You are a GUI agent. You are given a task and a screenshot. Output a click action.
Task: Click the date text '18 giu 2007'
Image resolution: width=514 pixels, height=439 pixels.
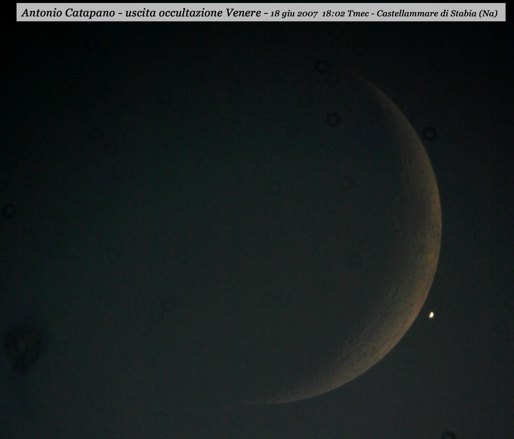tap(294, 14)
